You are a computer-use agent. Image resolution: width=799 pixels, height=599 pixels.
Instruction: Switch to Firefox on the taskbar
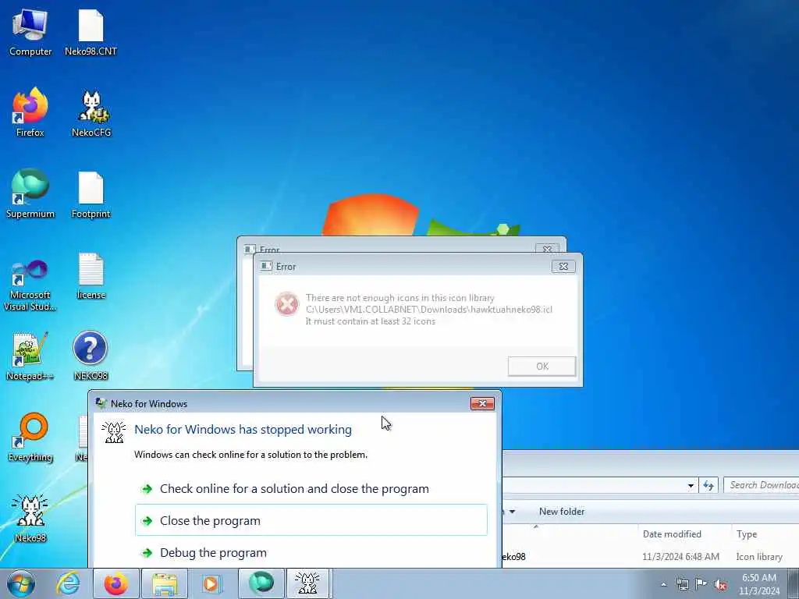click(x=116, y=583)
